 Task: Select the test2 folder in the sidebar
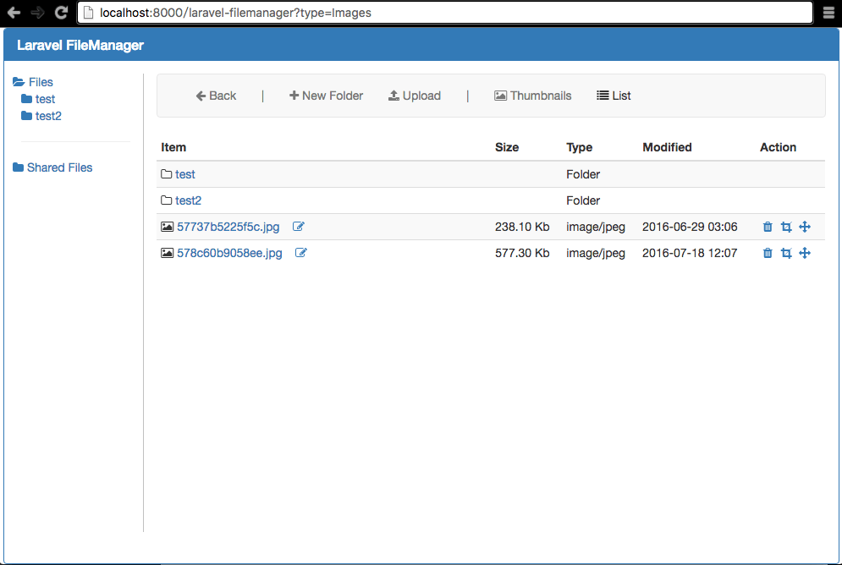(47, 116)
